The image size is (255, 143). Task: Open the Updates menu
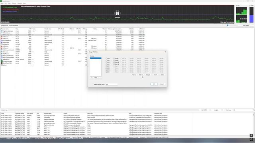20,3
